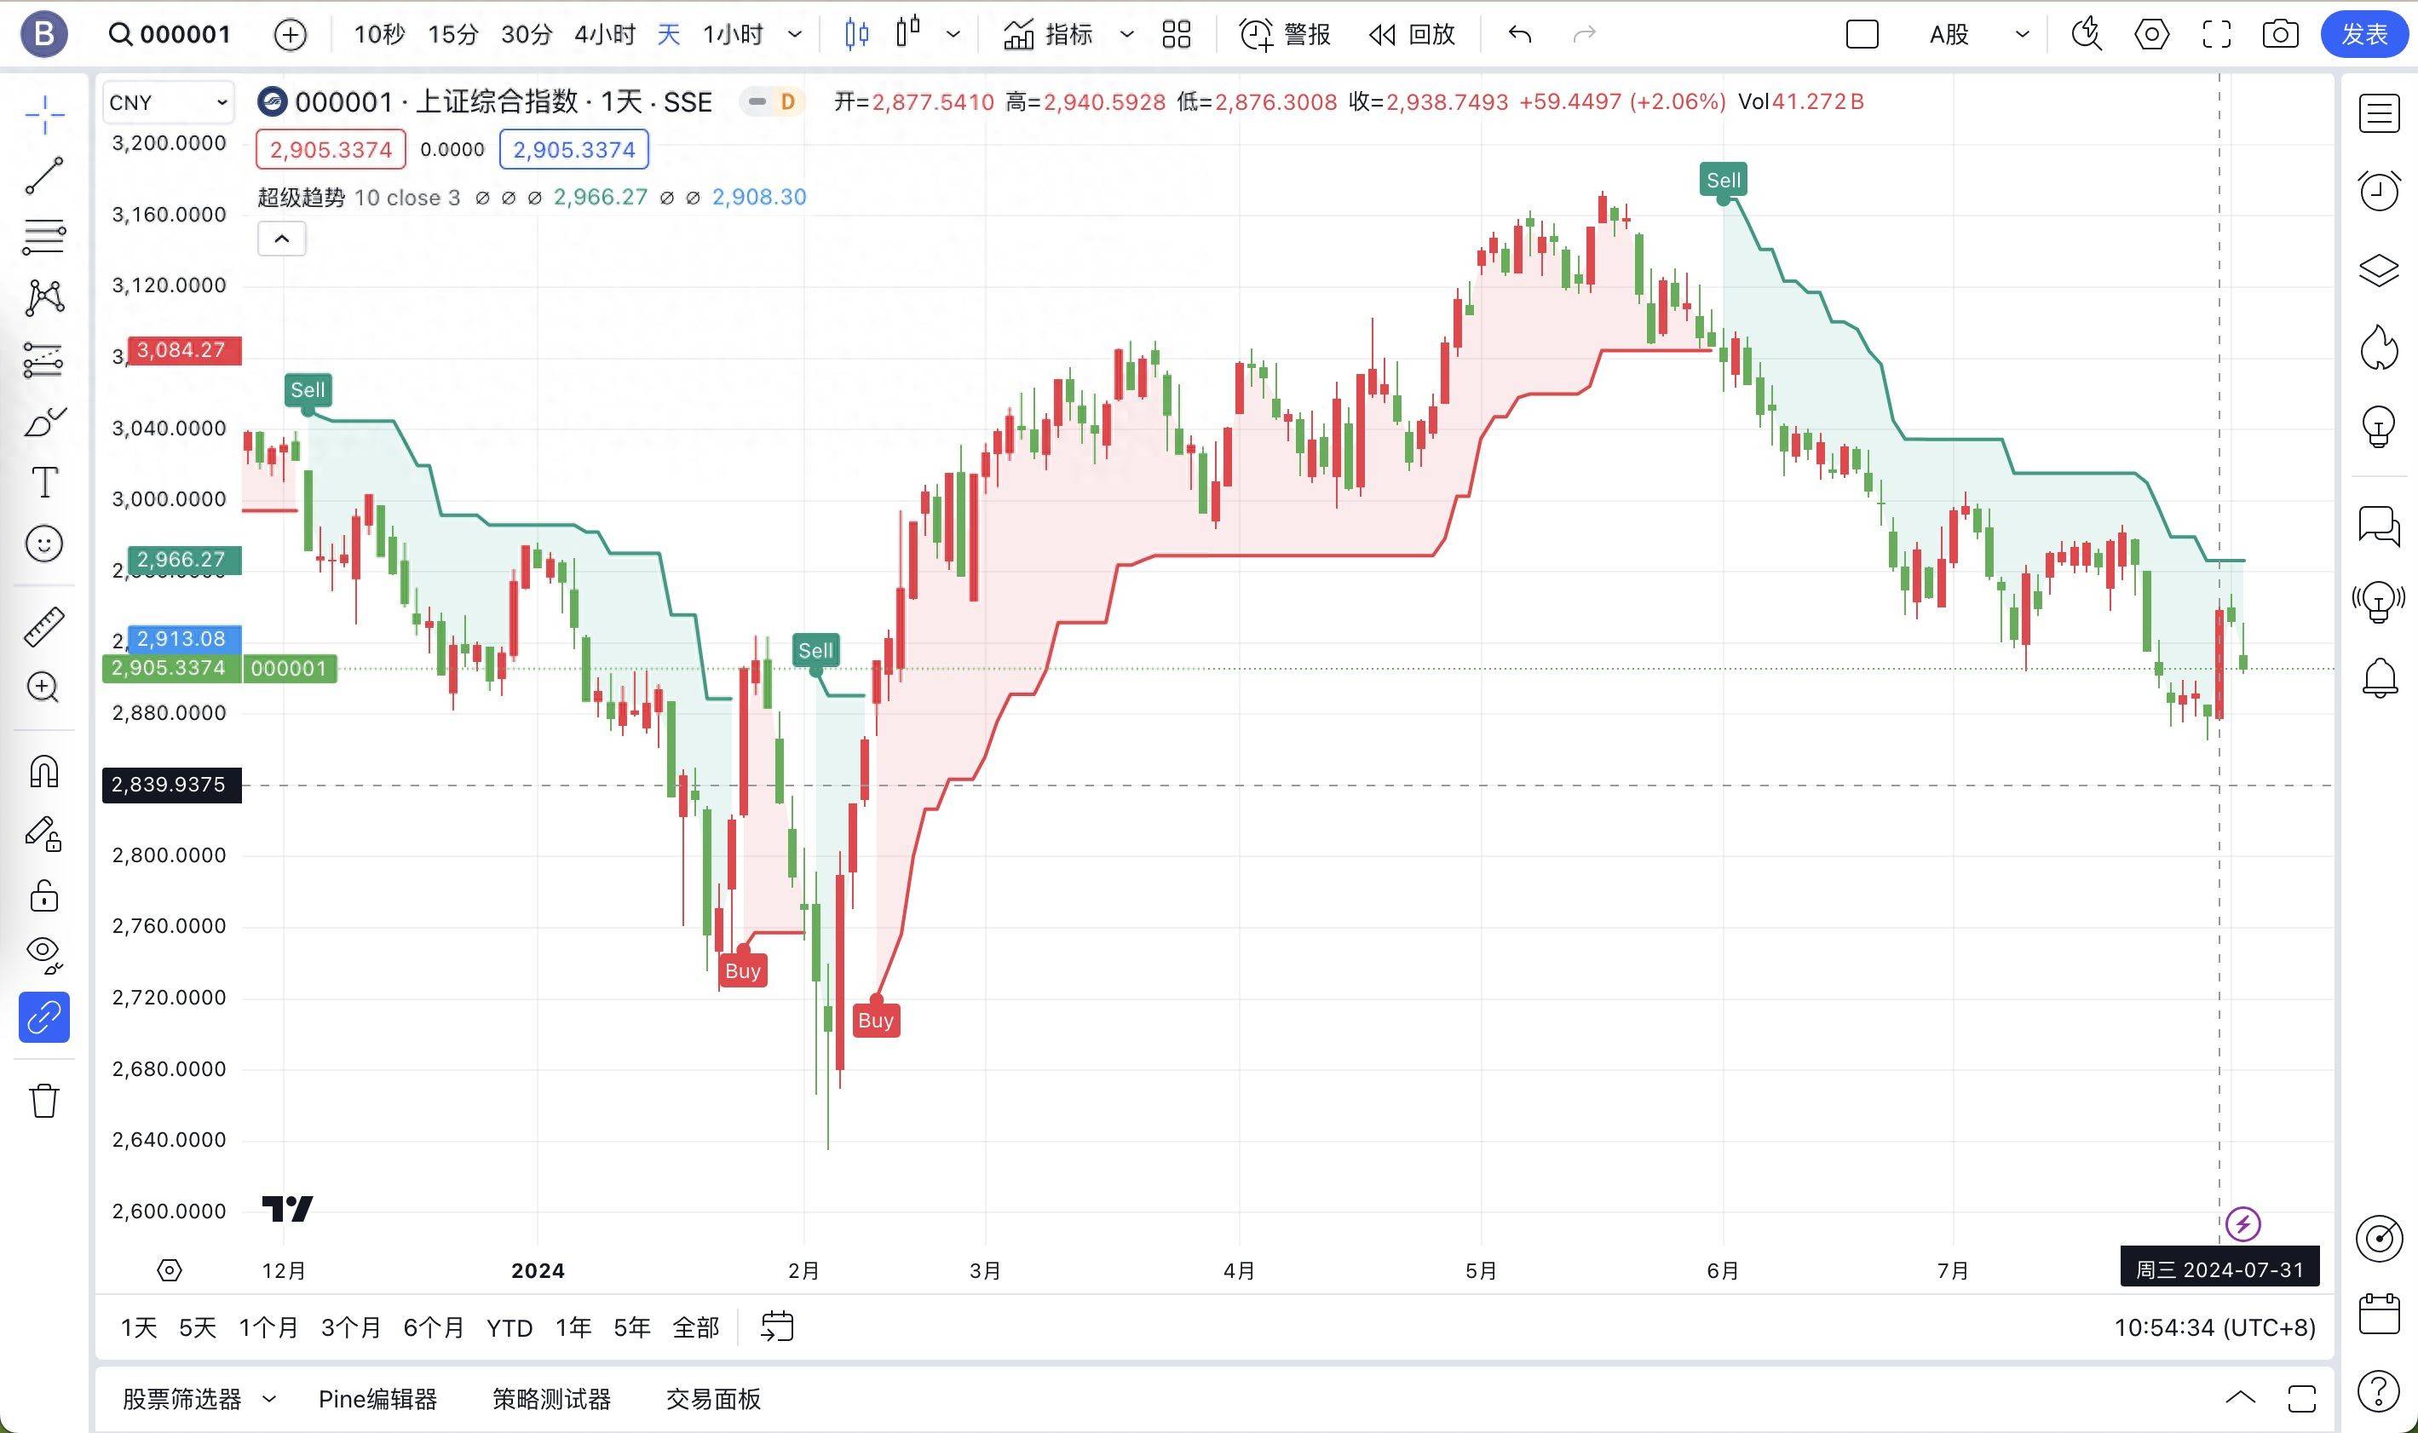Expand the time interval dropdown arrow
The height and width of the screenshot is (1433, 2418).
(795, 35)
